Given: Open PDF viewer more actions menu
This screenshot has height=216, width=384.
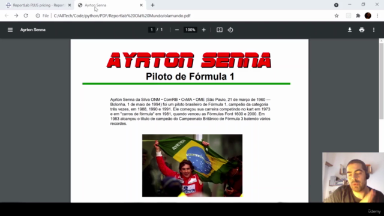Looking at the screenshot, I should click(x=374, y=30).
